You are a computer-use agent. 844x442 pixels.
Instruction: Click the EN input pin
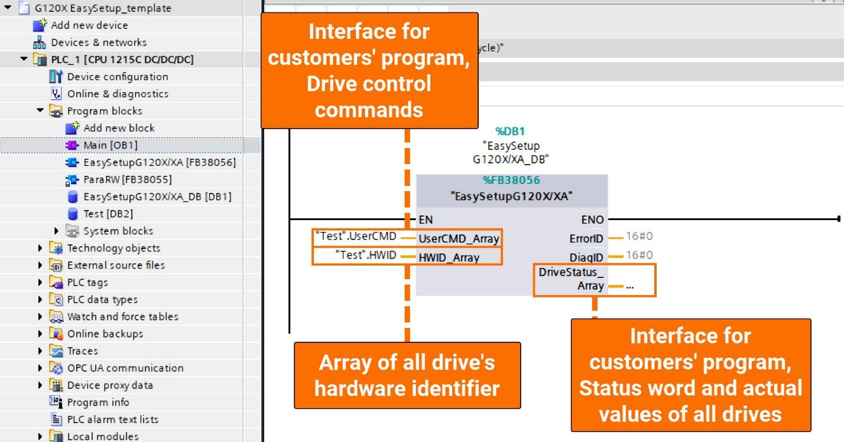click(x=426, y=220)
